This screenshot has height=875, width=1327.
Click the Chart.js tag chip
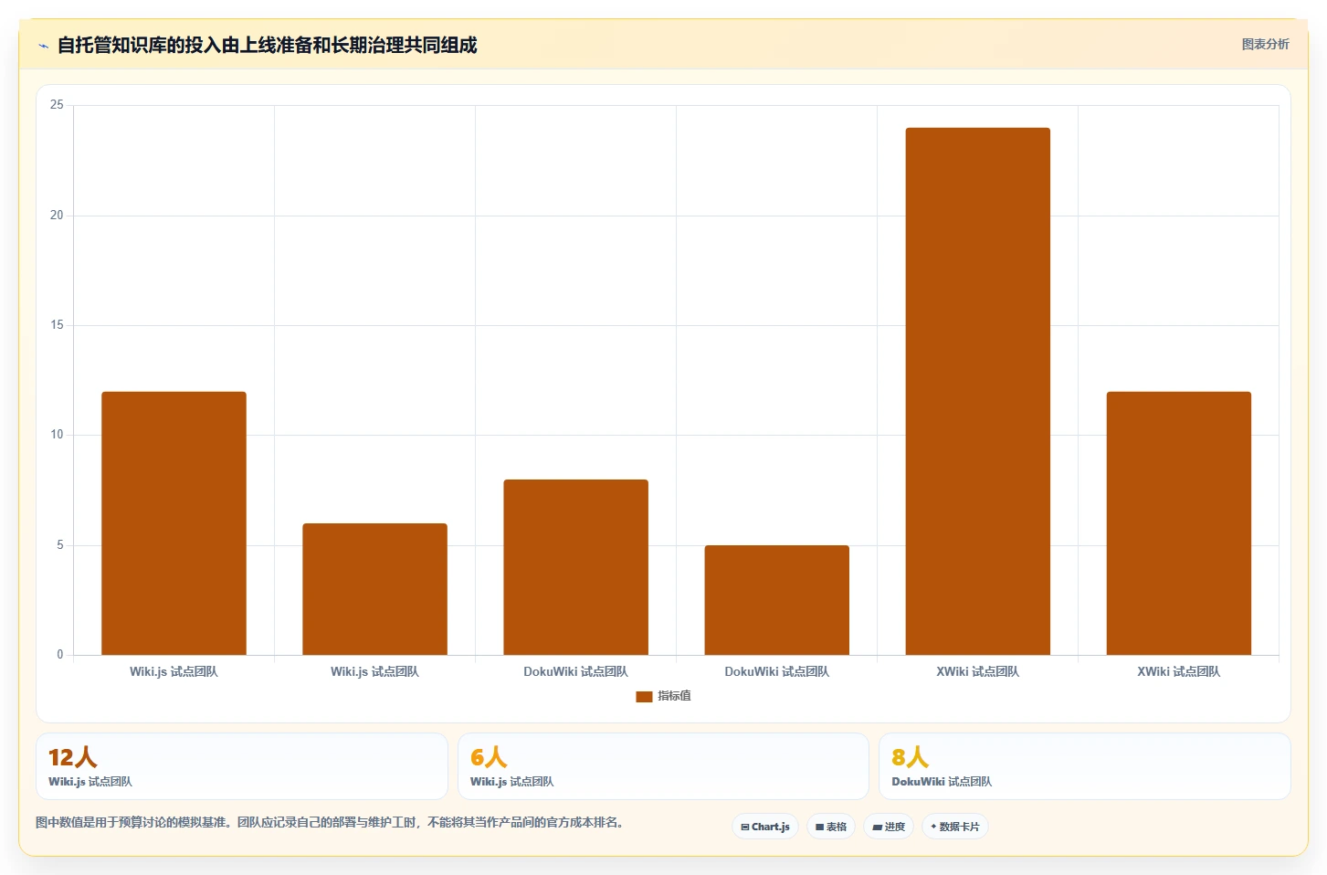click(x=765, y=827)
